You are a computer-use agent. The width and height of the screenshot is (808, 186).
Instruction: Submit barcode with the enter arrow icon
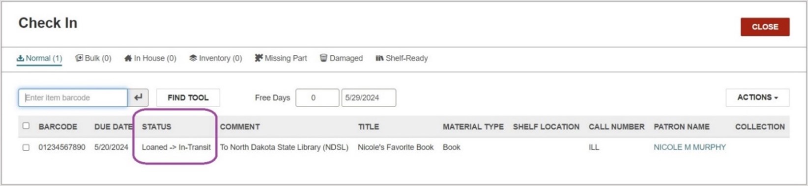point(138,97)
